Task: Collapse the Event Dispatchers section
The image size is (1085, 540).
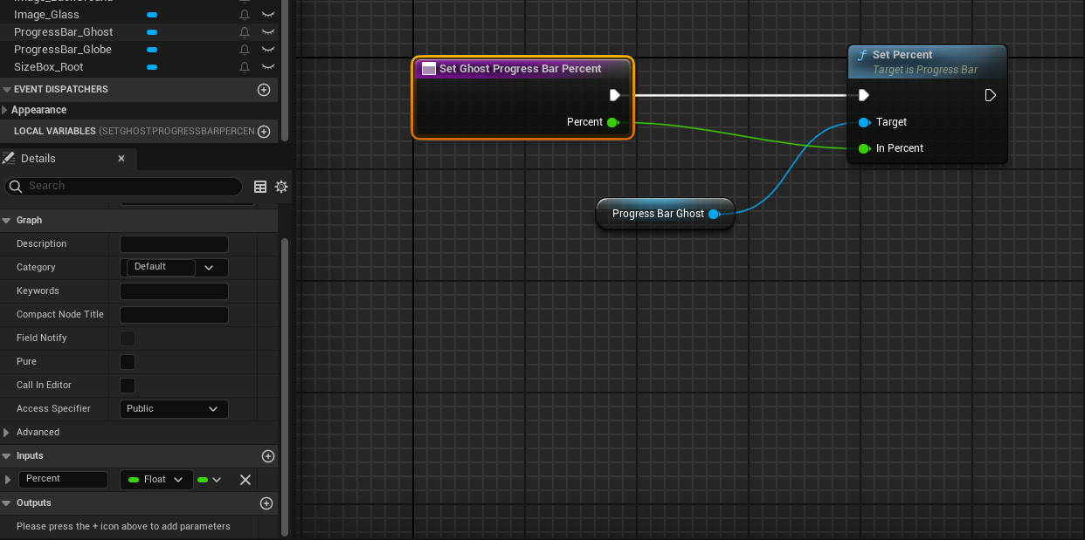Action: (6, 89)
